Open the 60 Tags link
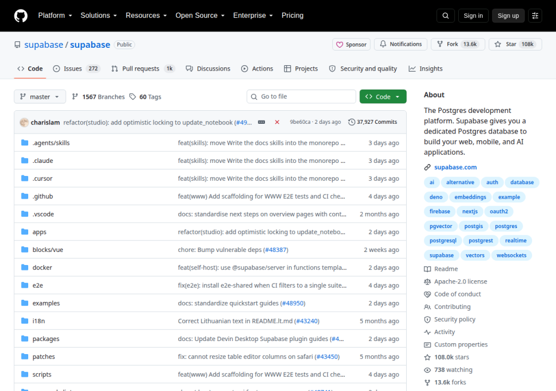 [146, 97]
